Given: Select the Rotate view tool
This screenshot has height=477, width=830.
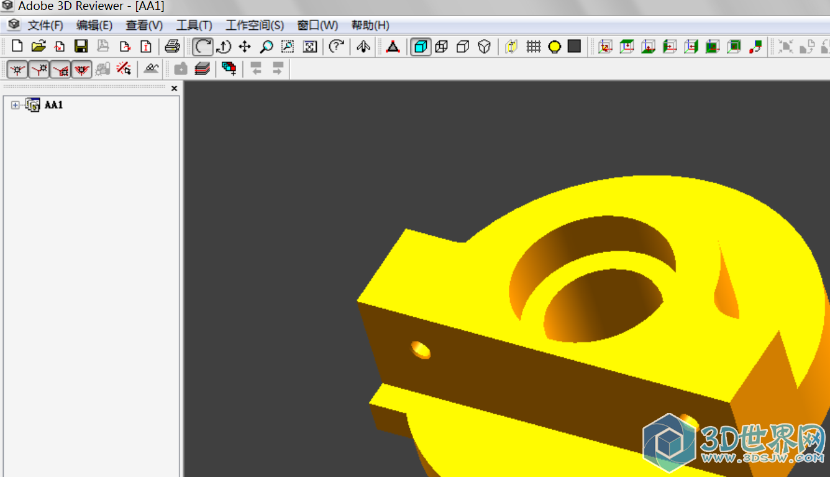Looking at the screenshot, I should coord(203,47).
